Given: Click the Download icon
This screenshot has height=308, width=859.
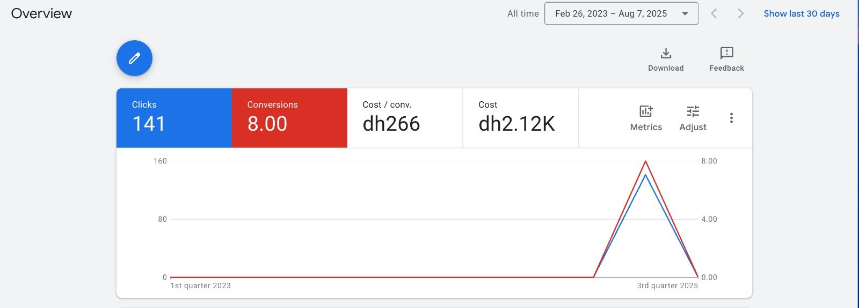Looking at the screenshot, I should [666, 53].
